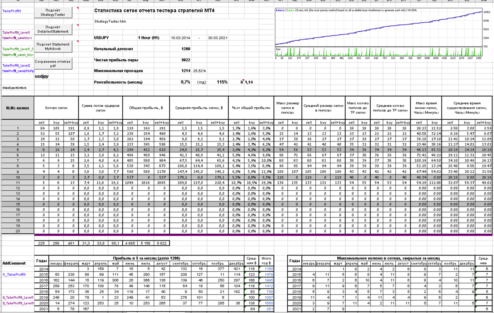494x313 pixels.
Task: Select the Средняя прибыль сетки, $ header
Action: pos(199,108)
